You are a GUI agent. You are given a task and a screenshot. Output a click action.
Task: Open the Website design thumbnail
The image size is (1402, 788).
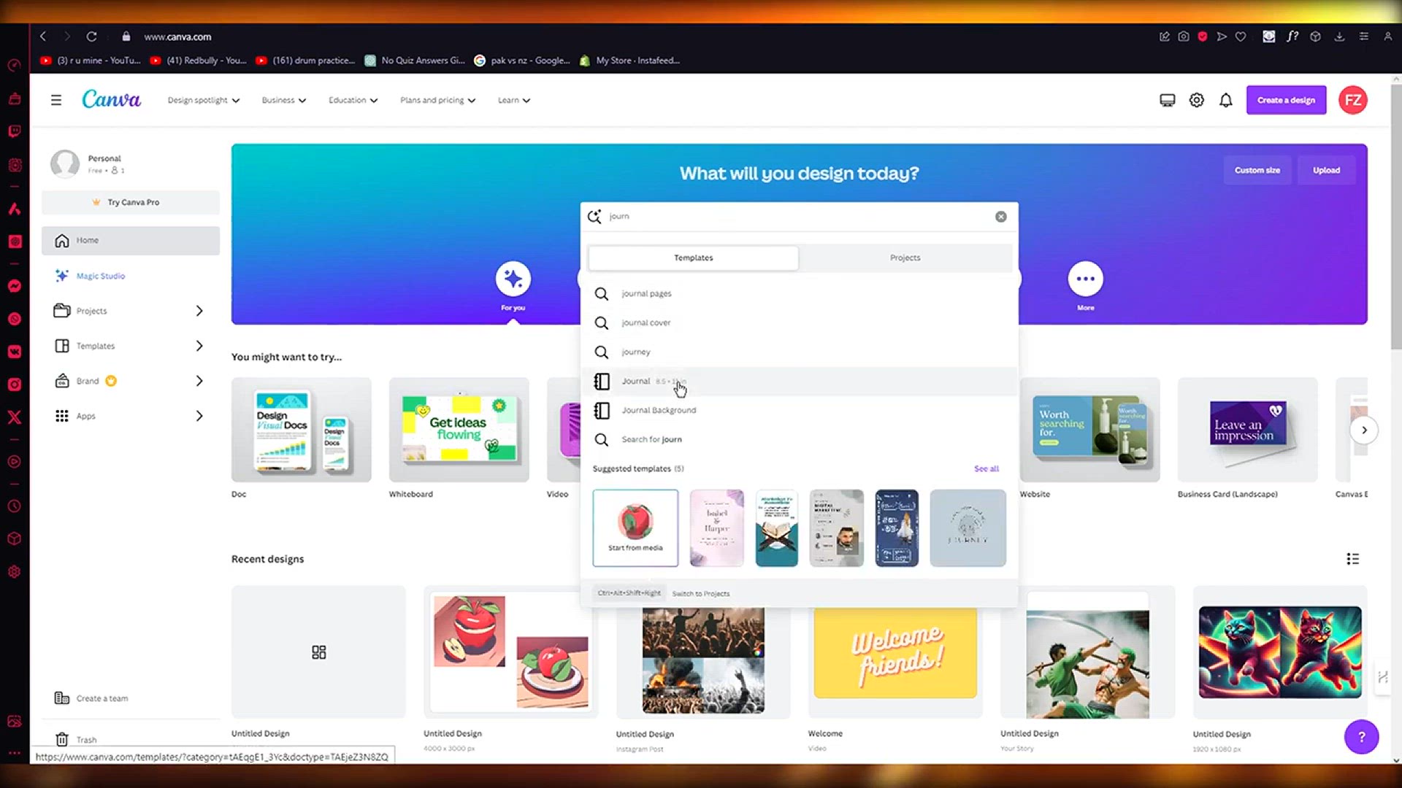click(1089, 430)
